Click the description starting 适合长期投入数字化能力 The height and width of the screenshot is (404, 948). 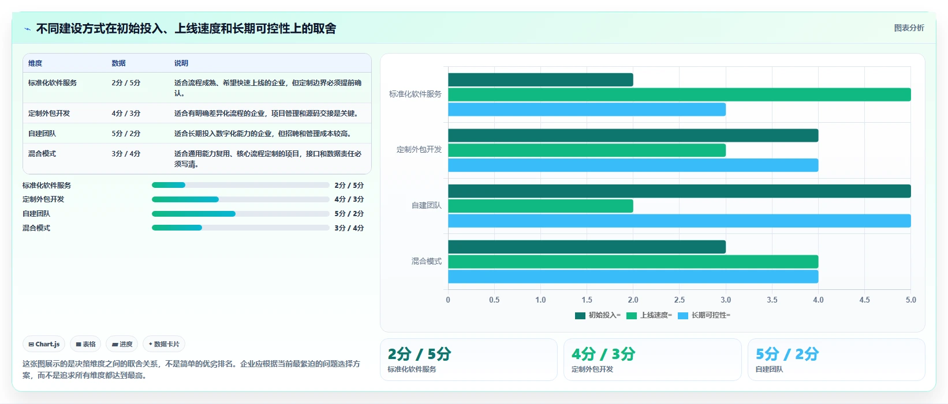click(x=263, y=134)
